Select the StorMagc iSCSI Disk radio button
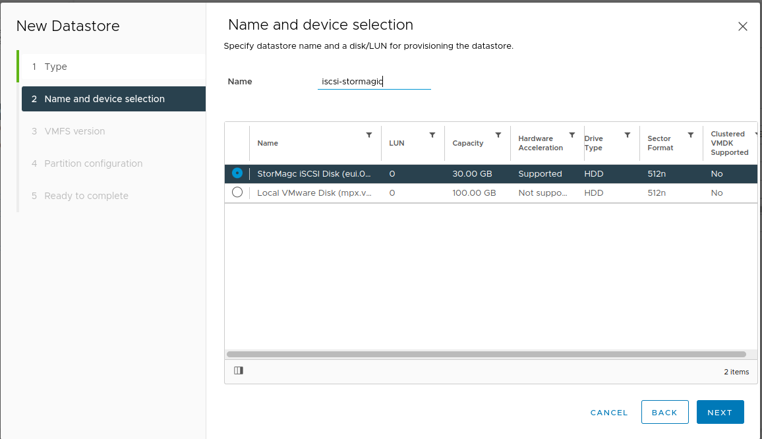The height and width of the screenshot is (439, 762). [x=237, y=173]
